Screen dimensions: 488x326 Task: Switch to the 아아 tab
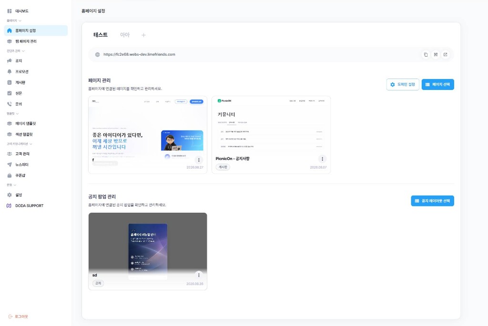click(x=125, y=35)
